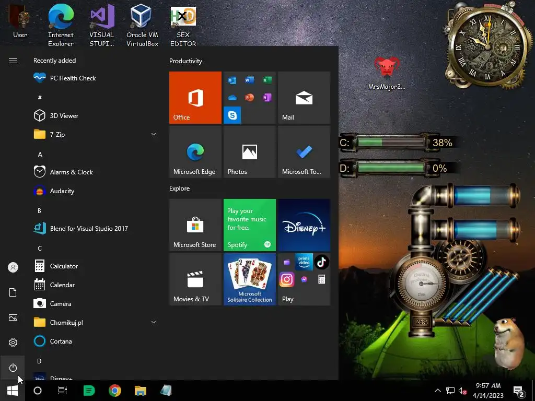
Task: Expand the 7-Zip folder chevron
Action: [x=154, y=134]
